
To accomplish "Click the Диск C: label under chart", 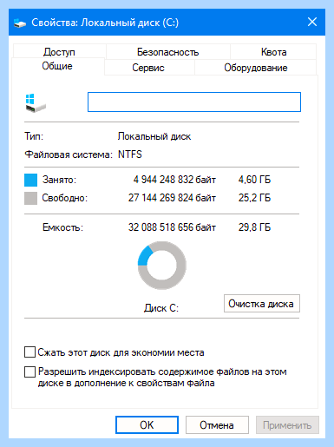I will click(161, 308).
